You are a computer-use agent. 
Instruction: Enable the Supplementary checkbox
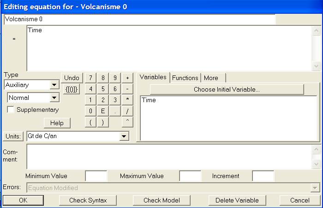coord(11,110)
